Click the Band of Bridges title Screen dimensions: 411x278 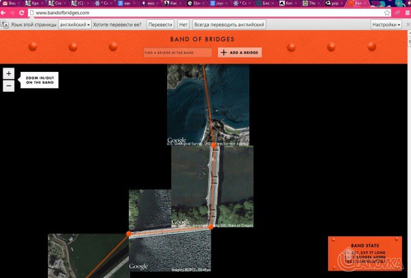[202, 39]
